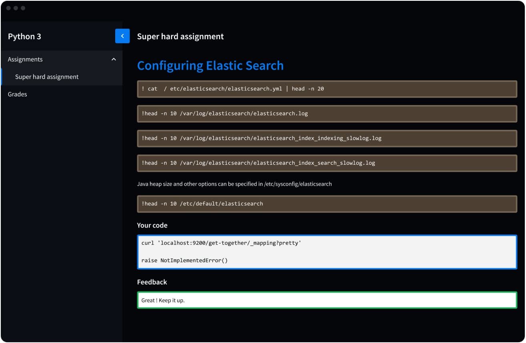
Task: Select the index_indexing_slowlog.log code cell
Action: [x=326, y=138]
